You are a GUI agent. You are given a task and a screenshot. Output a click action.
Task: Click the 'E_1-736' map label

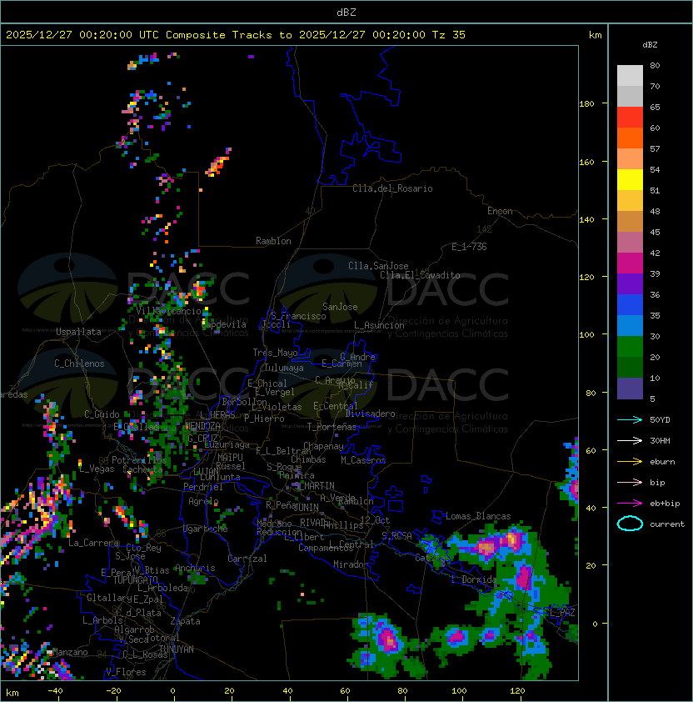pos(469,247)
